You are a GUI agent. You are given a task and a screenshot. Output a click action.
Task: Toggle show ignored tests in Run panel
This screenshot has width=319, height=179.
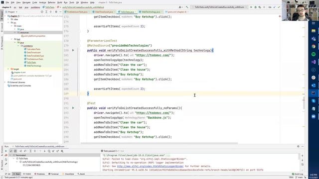pos(15,151)
